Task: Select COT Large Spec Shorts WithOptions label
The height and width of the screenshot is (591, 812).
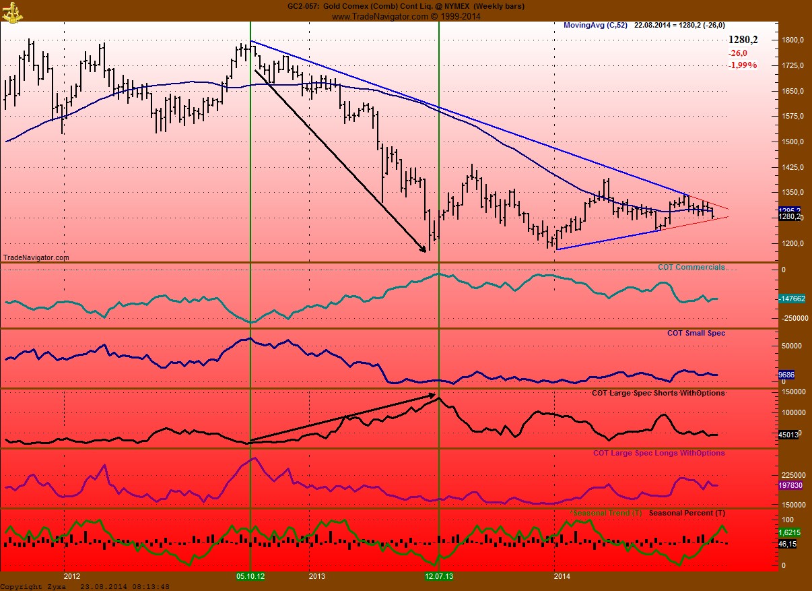Action: 658,393
